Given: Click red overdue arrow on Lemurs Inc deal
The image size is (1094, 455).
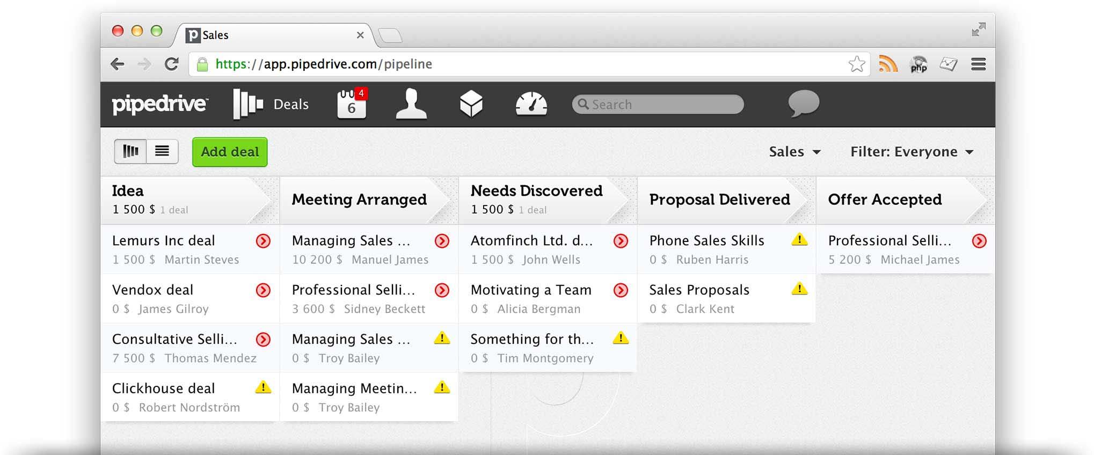Looking at the screenshot, I should (x=263, y=241).
